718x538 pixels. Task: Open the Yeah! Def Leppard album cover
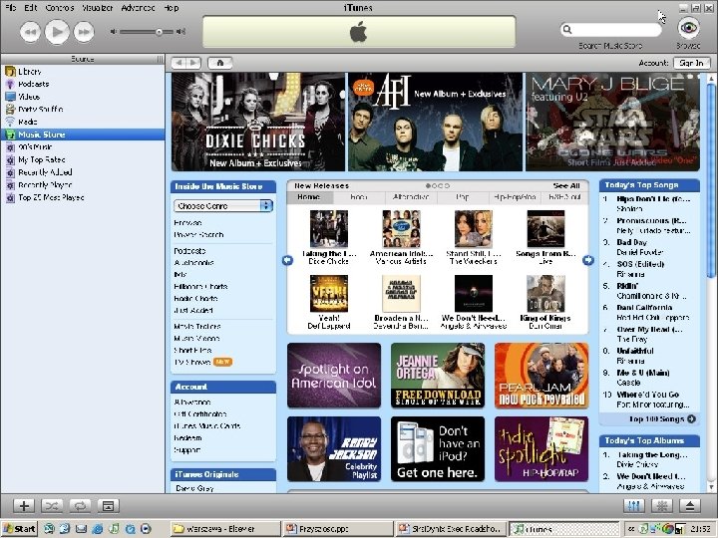(x=329, y=294)
